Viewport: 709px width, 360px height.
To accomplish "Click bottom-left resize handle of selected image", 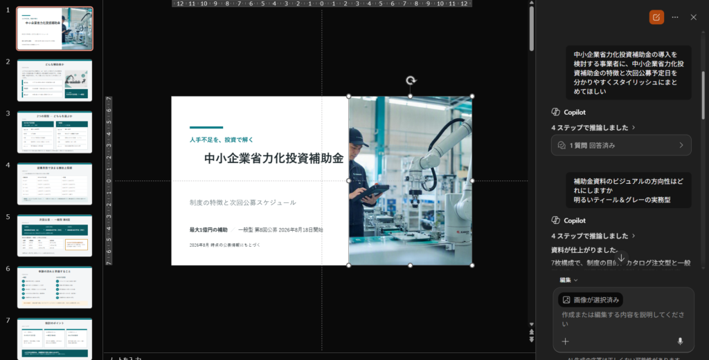I will [349, 265].
